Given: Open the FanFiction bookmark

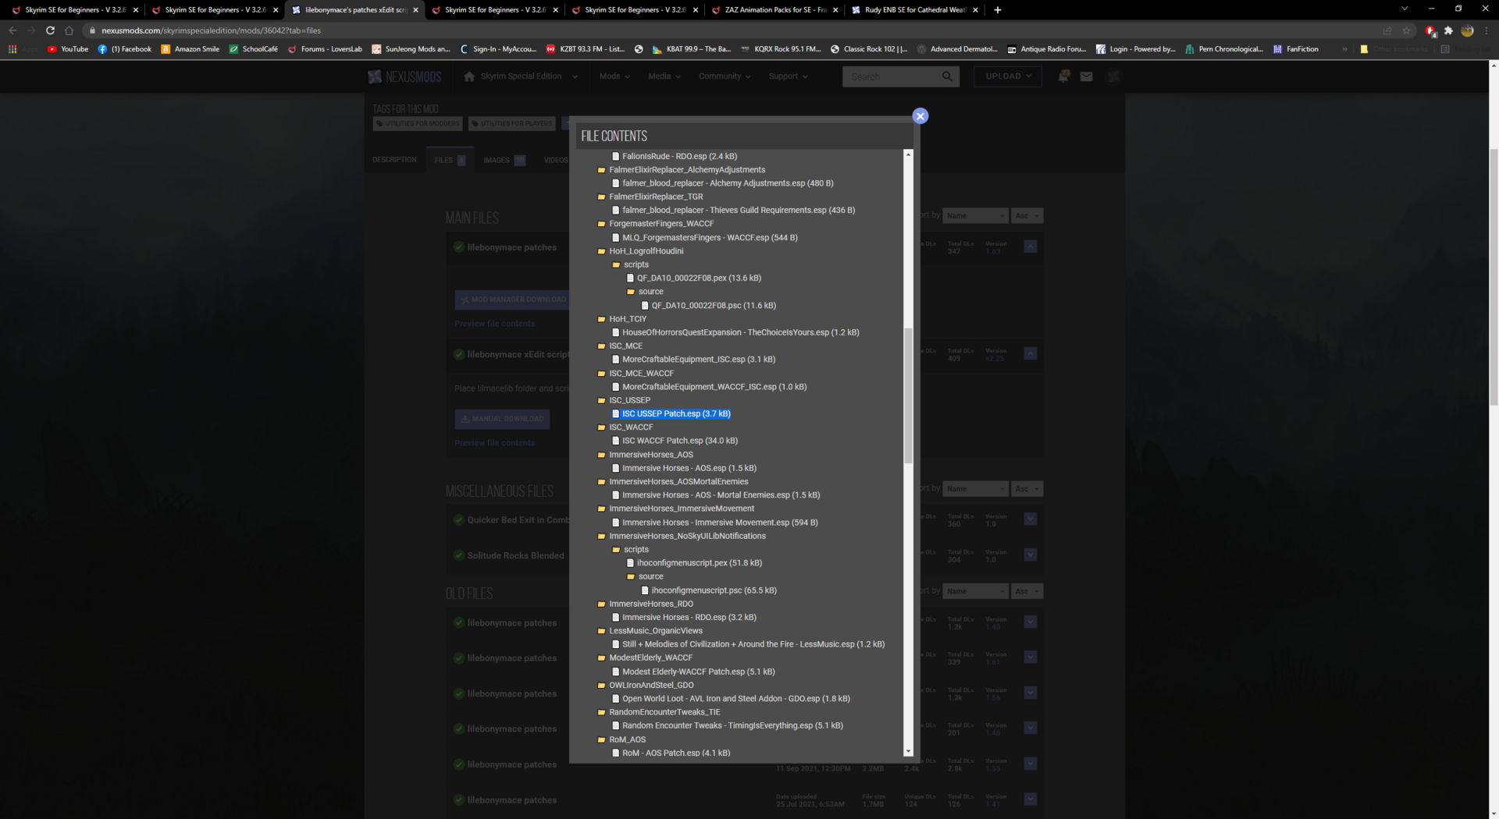Looking at the screenshot, I should click(1295, 49).
